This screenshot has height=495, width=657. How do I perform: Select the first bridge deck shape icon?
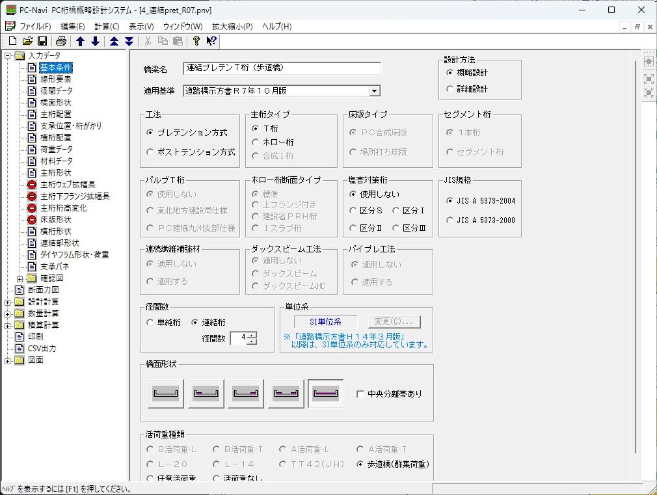(x=165, y=394)
